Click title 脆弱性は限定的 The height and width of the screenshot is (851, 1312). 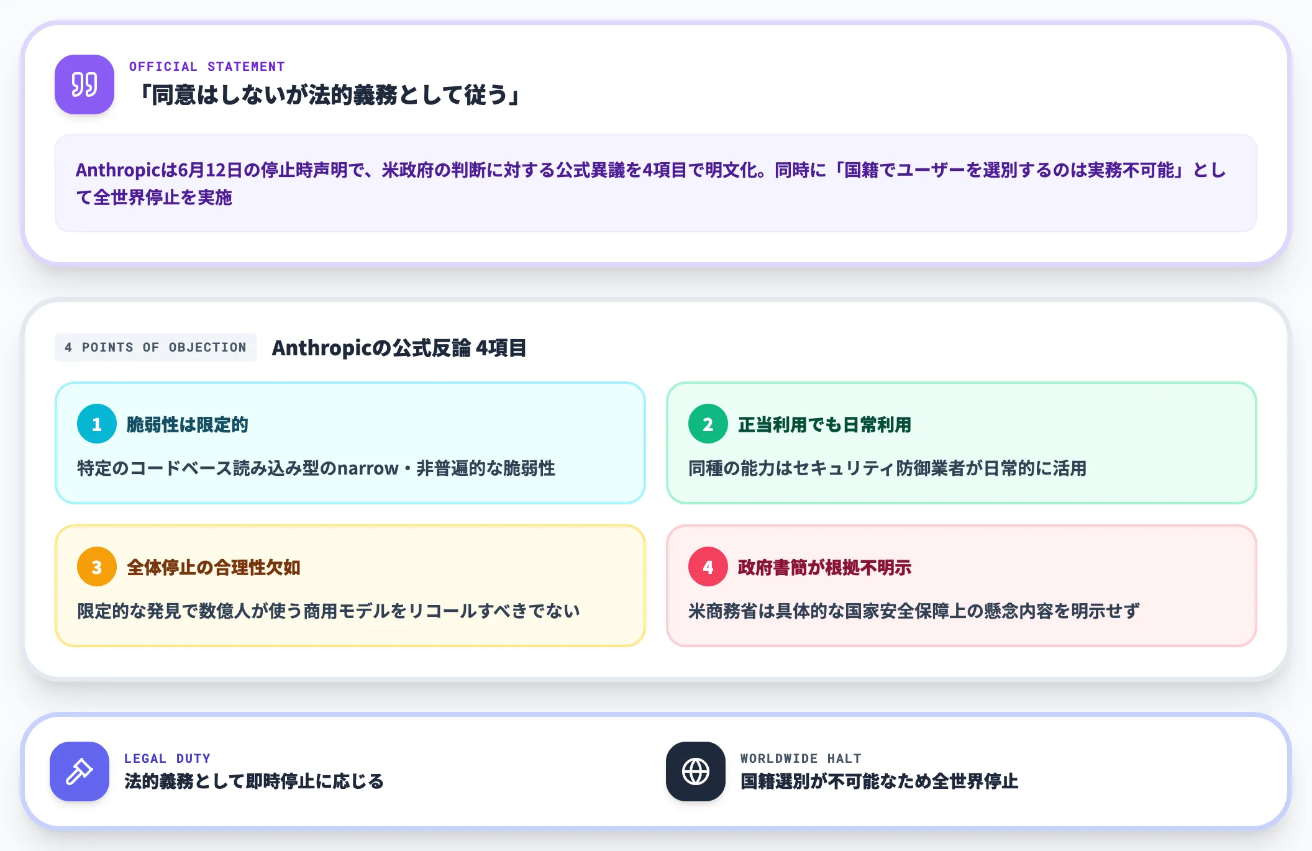188,424
